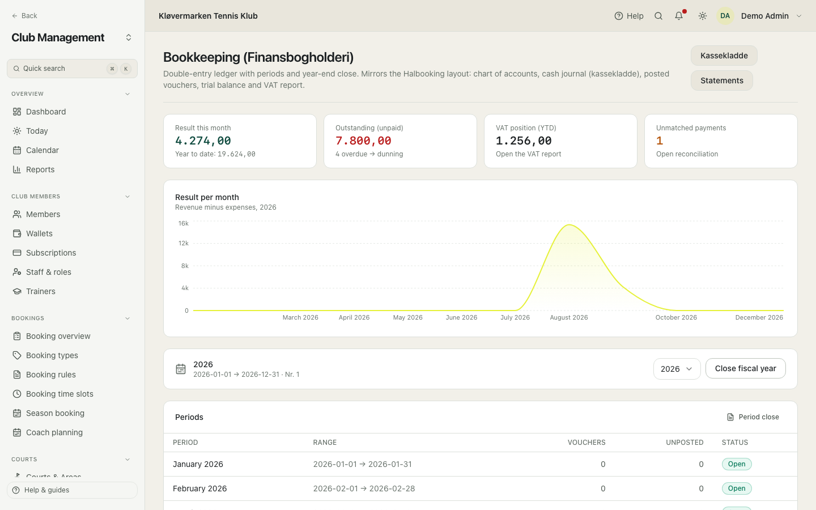This screenshot has width=816, height=510.
Task: Open Help & guides at sidebar bottom
Action: (72, 490)
